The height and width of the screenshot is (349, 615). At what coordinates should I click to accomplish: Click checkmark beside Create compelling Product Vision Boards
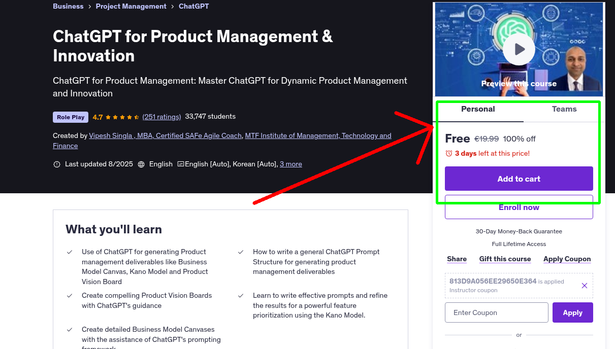pyautogui.click(x=70, y=296)
